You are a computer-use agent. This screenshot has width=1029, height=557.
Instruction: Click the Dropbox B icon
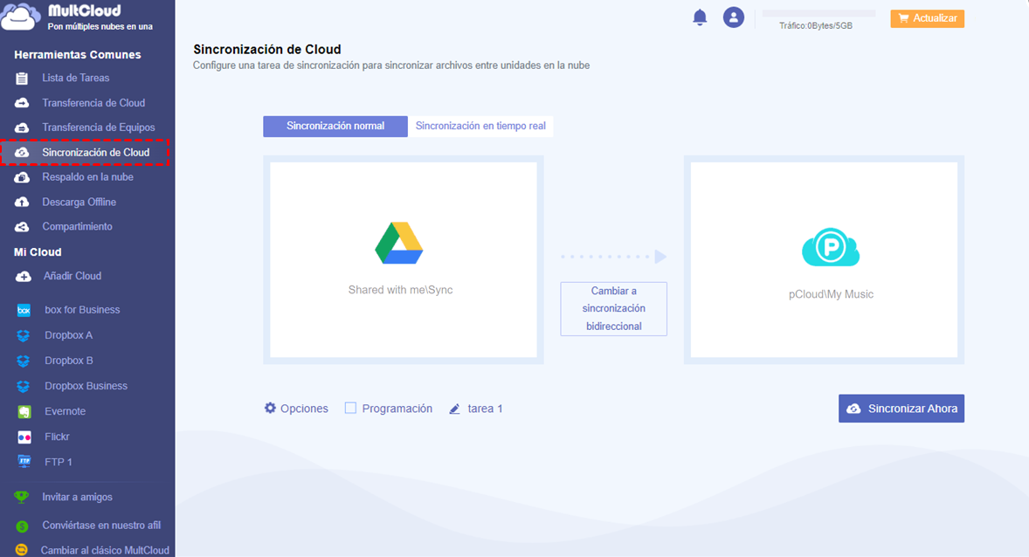(24, 361)
